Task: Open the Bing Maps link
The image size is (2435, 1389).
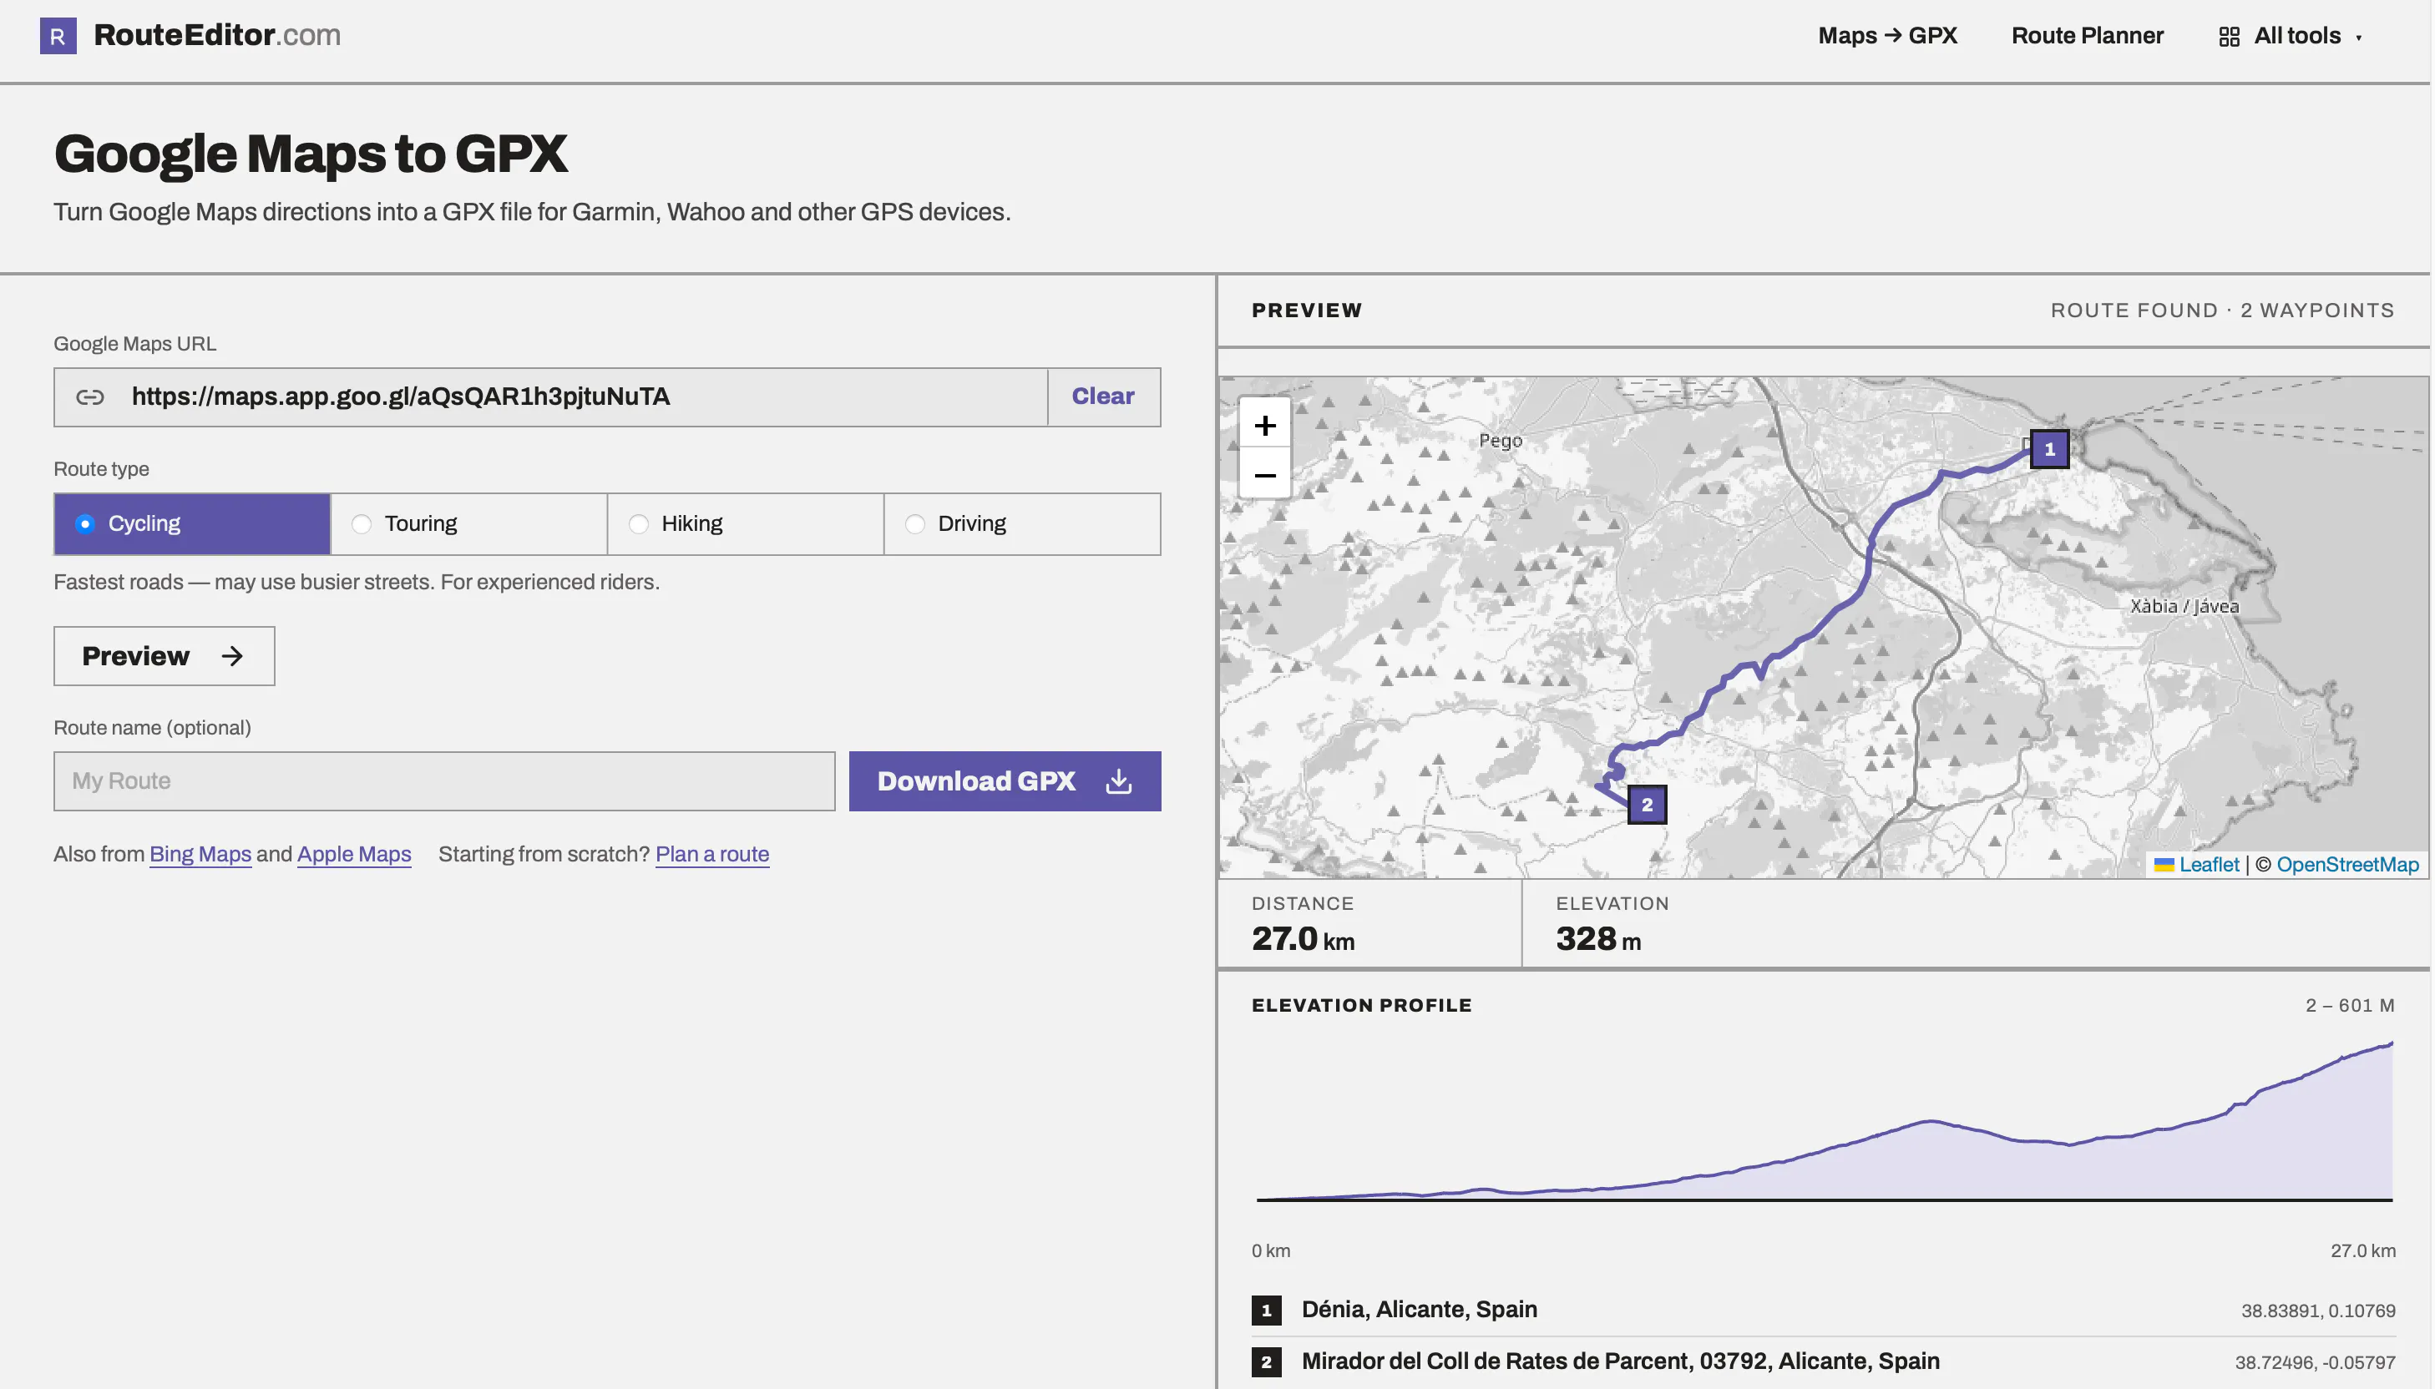Action: click(x=200, y=855)
